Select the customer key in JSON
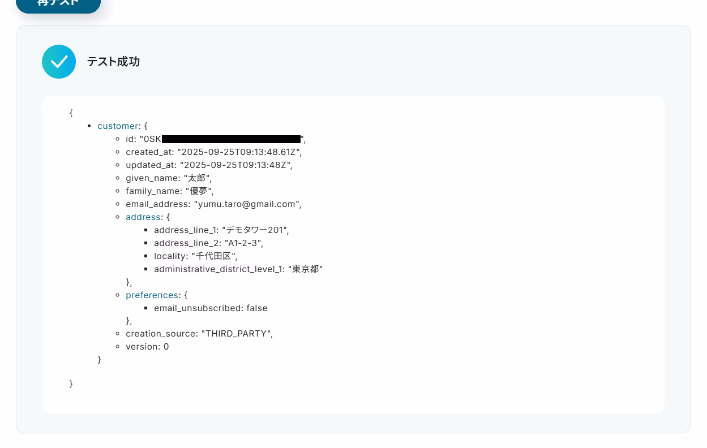The height and width of the screenshot is (448, 707). pos(118,126)
